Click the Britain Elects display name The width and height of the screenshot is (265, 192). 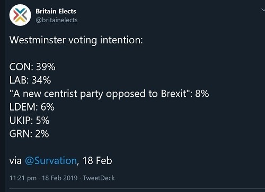56,11
